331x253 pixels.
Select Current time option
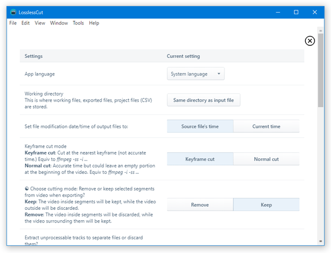266,126
